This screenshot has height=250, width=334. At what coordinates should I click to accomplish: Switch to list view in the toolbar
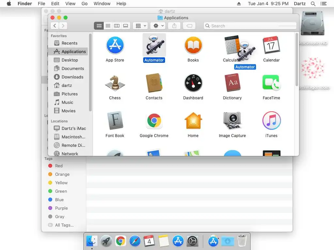coord(108,26)
